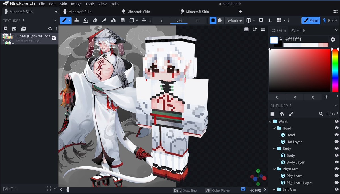Open the Edit menu
This screenshot has height=194, width=340.
click(x=52, y=4)
